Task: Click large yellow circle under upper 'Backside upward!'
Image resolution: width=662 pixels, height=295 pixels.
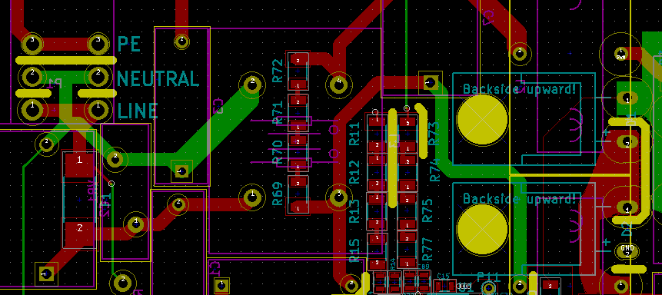Action: click(x=482, y=119)
